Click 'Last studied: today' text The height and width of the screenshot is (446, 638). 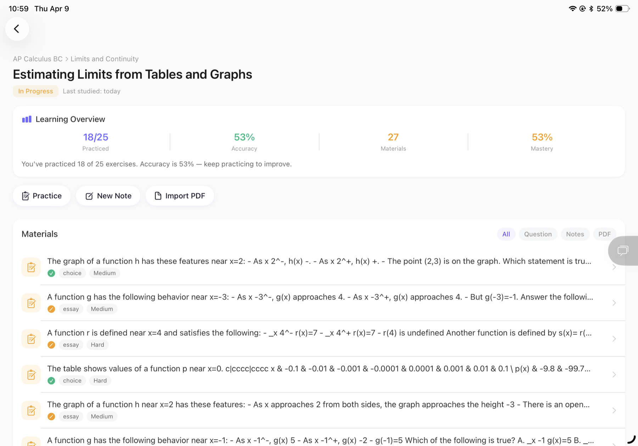[91, 91]
